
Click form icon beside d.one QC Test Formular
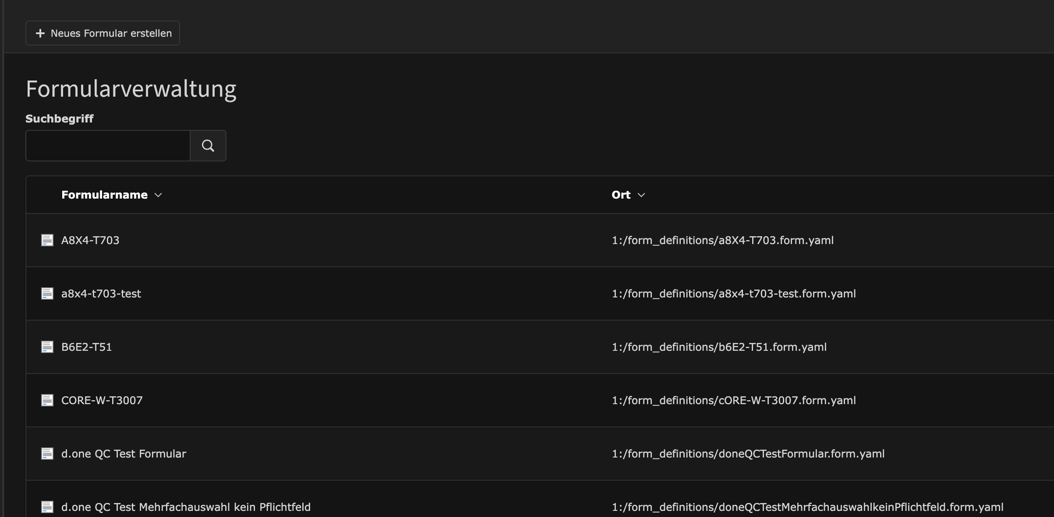click(47, 454)
